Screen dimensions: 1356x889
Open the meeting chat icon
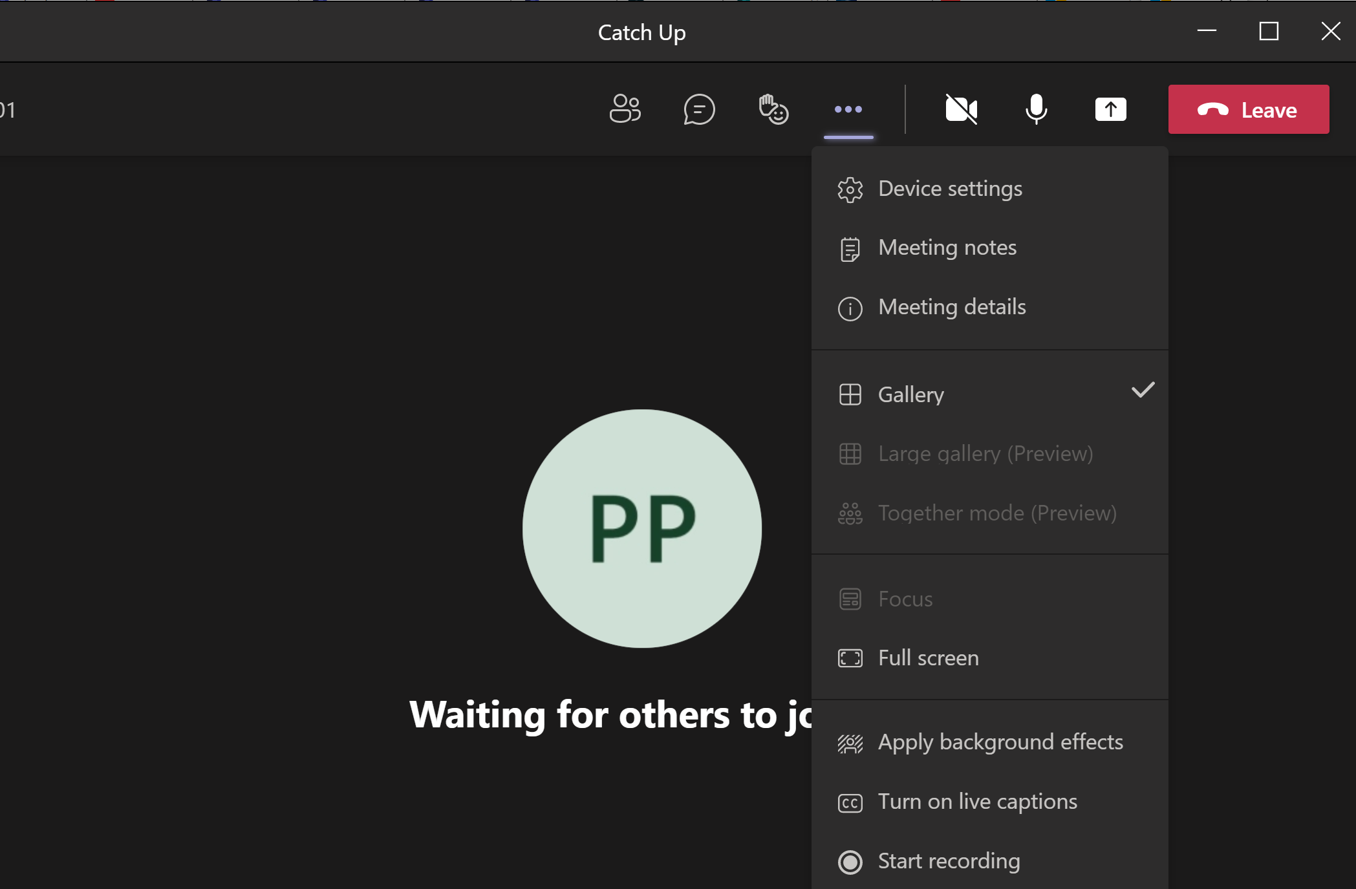(699, 109)
